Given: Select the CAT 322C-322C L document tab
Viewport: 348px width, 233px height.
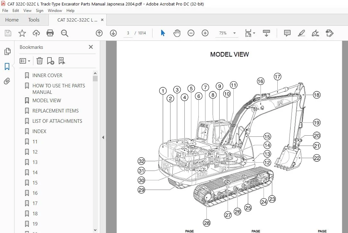Looking at the screenshot, I should pos(77,20).
